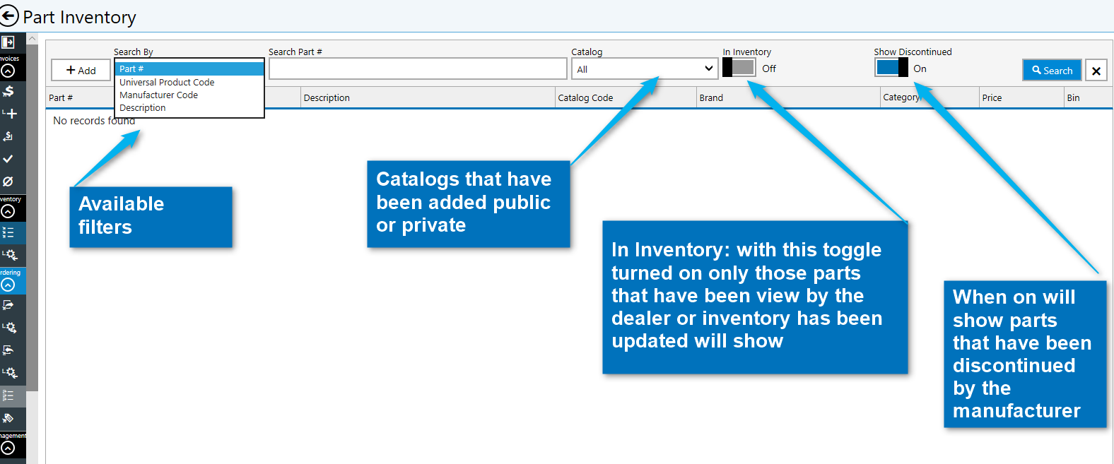Choose 'Universal Product Code' search option
This screenshot has height=464, width=1114.
click(189, 82)
